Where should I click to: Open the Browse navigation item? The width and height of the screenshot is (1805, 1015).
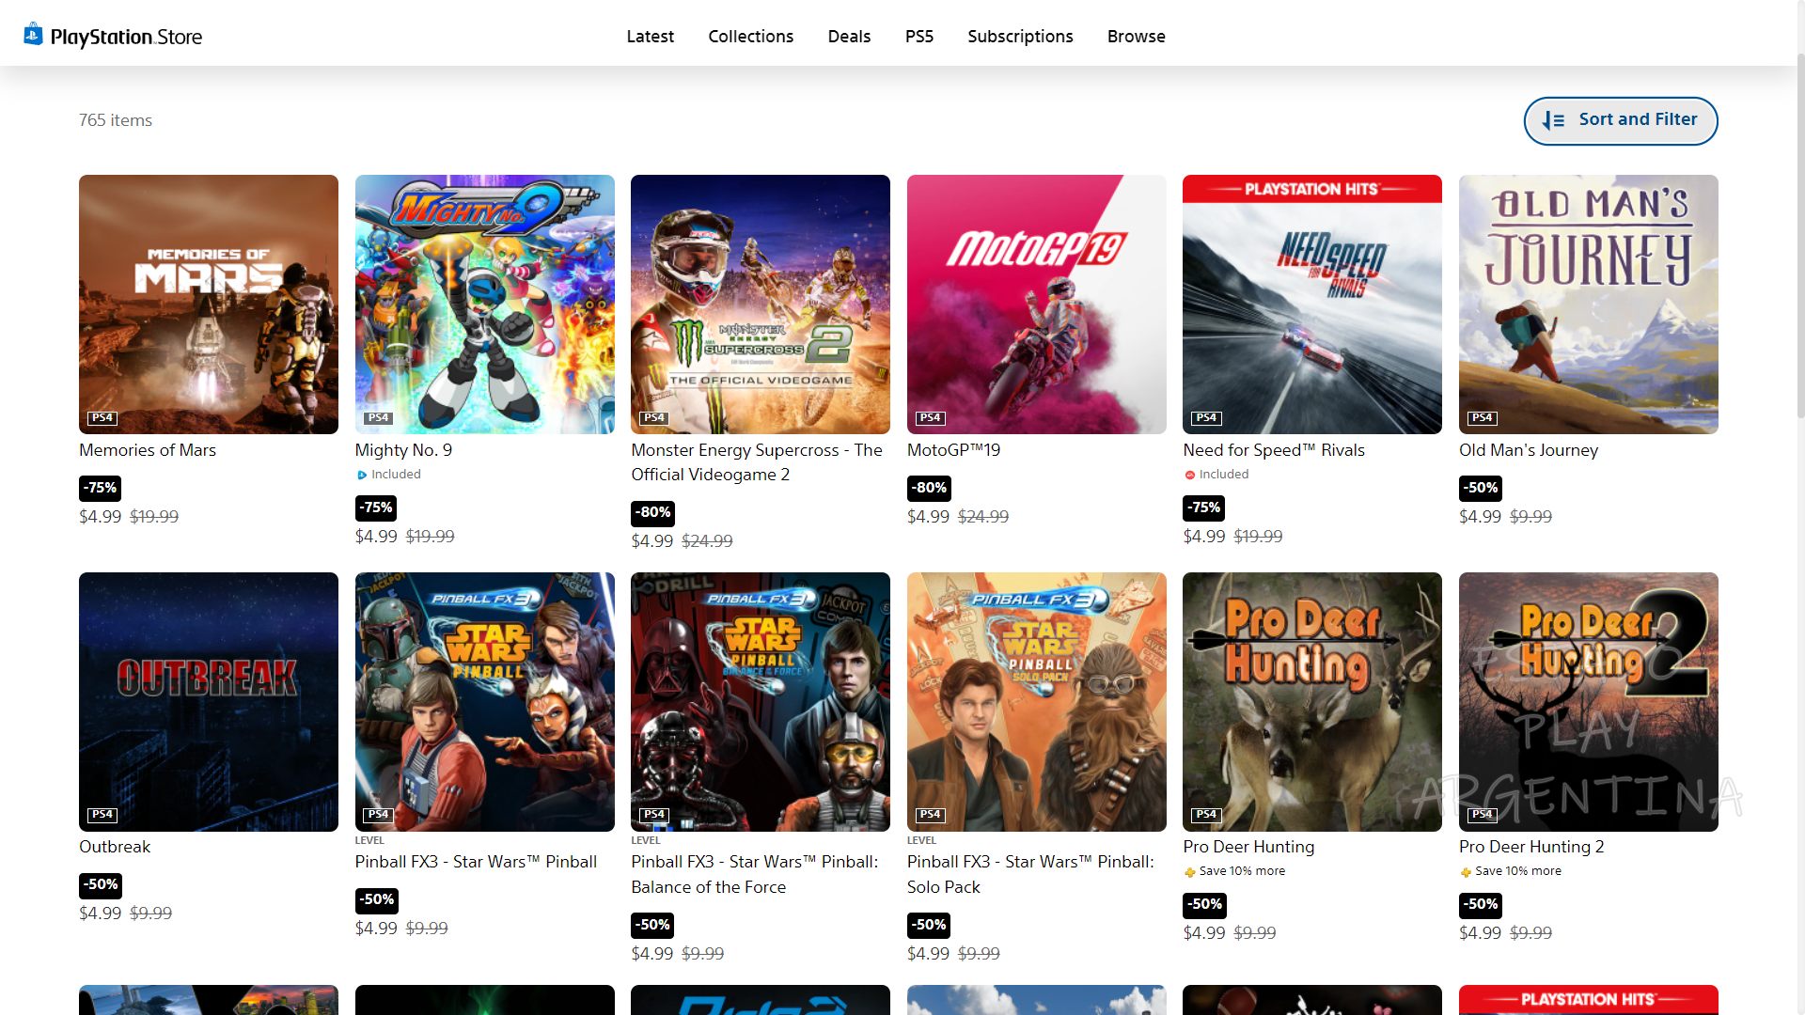coord(1136,36)
